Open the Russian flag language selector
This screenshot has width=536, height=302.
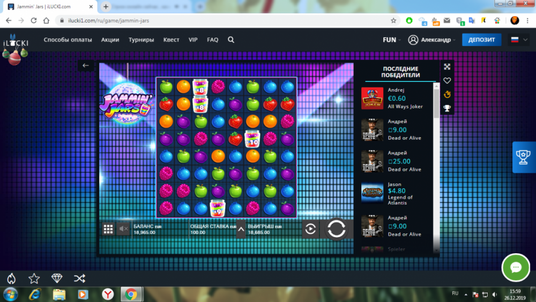pyautogui.click(x=518, y=40)
